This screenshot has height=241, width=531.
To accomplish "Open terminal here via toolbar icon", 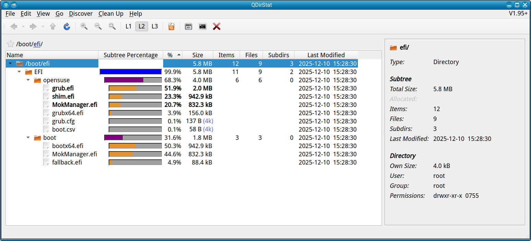I will coord(203,26).
